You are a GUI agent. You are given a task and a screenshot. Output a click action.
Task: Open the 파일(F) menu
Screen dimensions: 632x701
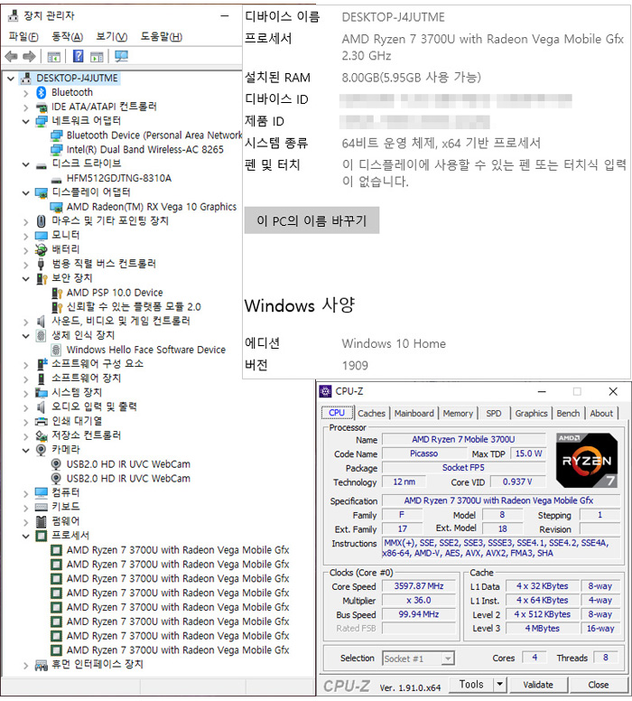pyautogui.click(x=23, y=37)
